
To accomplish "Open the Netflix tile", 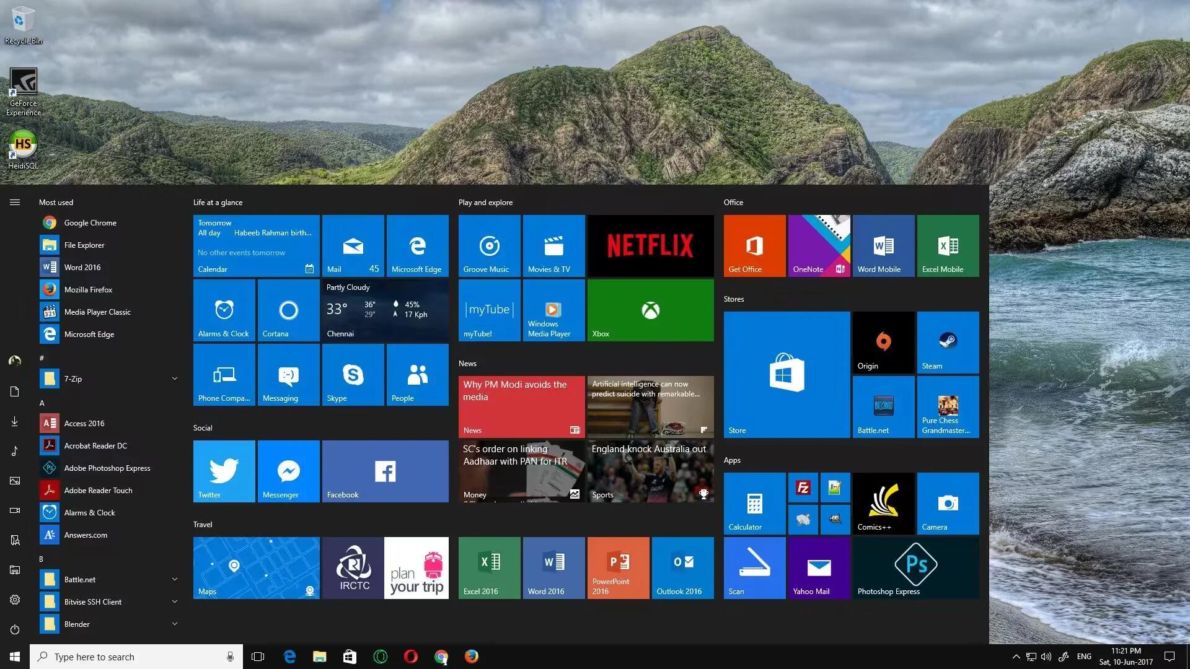I will (650, 245).
